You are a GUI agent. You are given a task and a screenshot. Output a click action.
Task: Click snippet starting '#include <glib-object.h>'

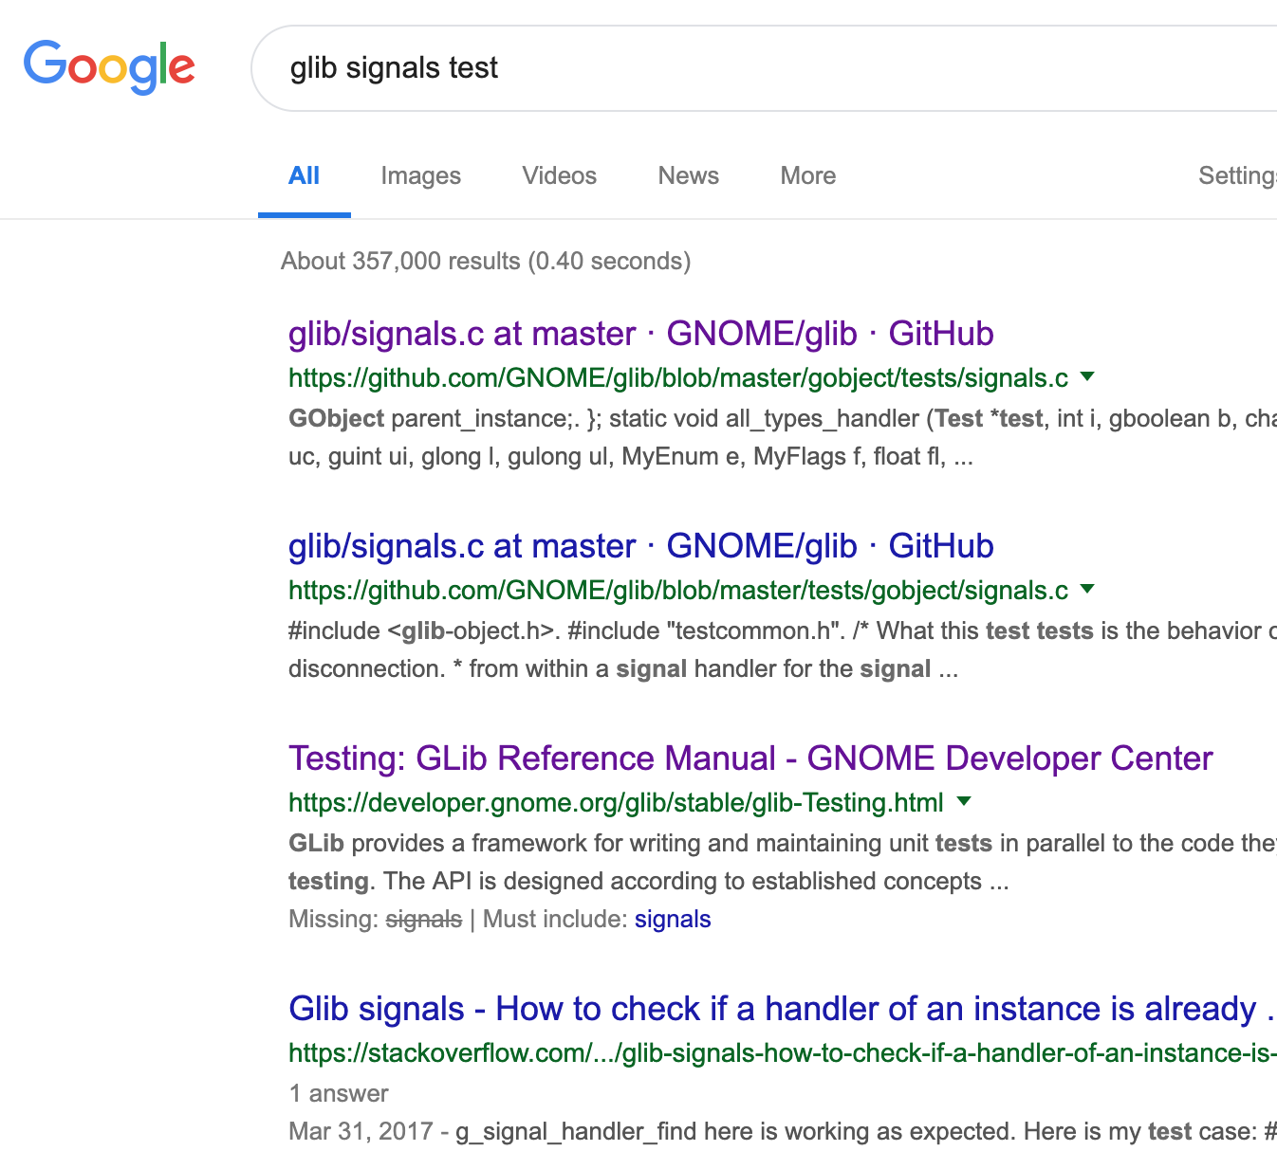(783, 649)
